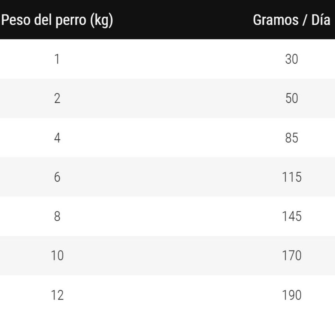The image size is (335, 335).
Task: Select the weight cell showing 12
Action: click(x=57, y=295)
